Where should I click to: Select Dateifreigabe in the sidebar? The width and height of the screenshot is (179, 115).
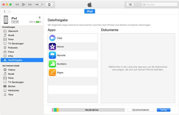tap(22, 60)
